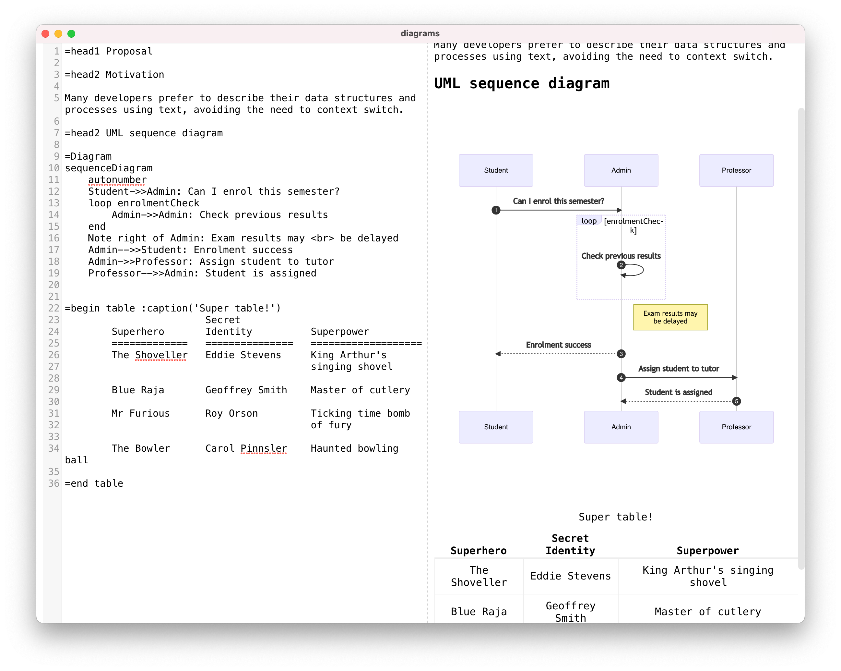Click sequence number 2 circle marker
The image size is (841, 671).
tap(621, 265)
